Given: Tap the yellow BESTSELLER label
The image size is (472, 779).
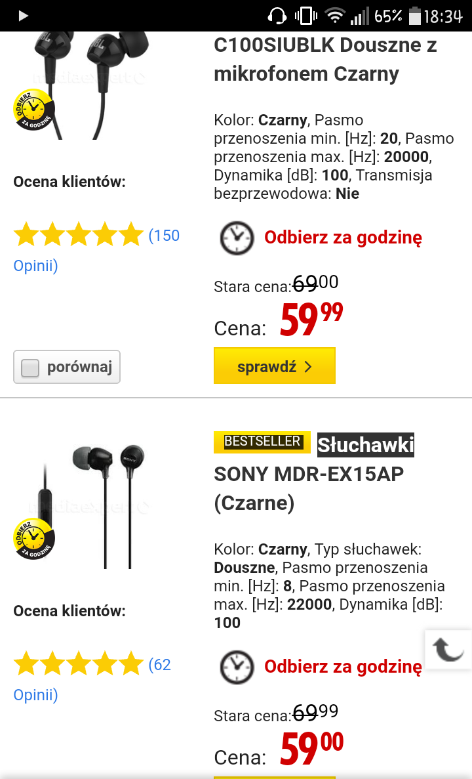Looking at the screenshot, I should click(262, 442).
